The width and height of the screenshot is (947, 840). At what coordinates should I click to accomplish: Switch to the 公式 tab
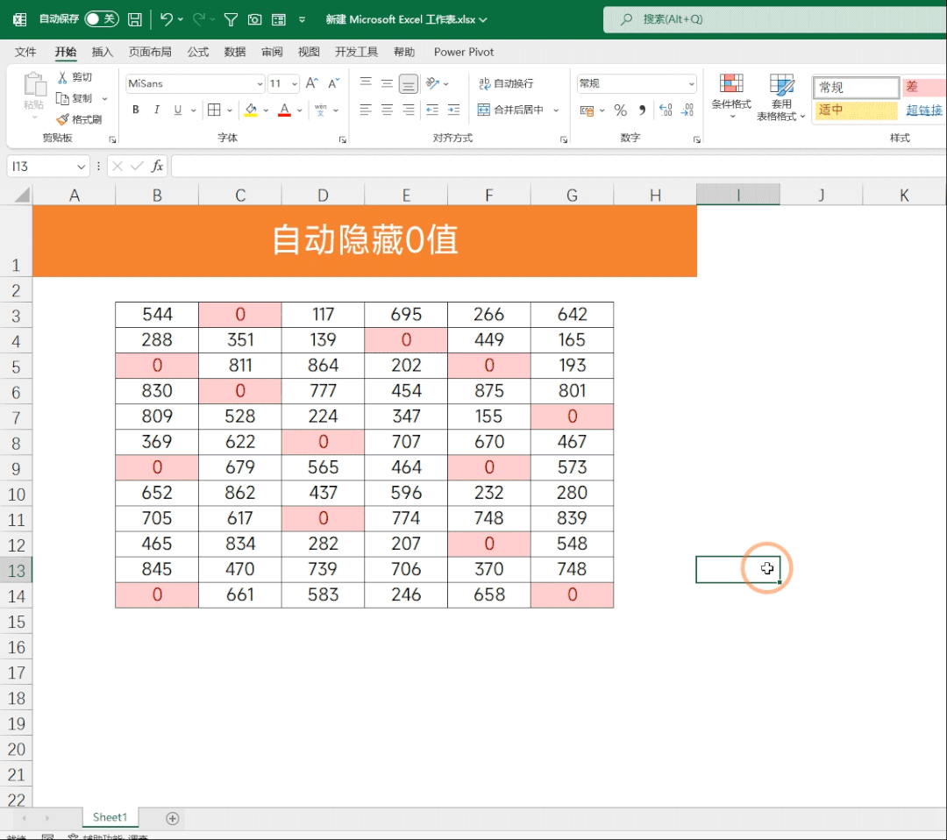197,52
